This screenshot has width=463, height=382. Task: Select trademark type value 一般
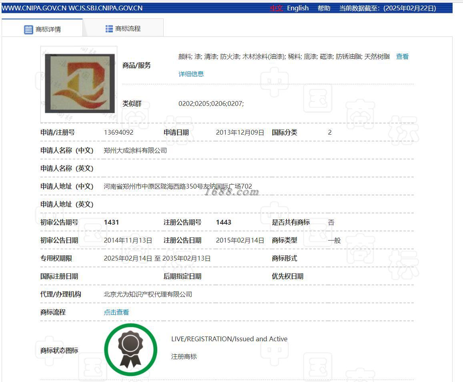tap(334, 241)
